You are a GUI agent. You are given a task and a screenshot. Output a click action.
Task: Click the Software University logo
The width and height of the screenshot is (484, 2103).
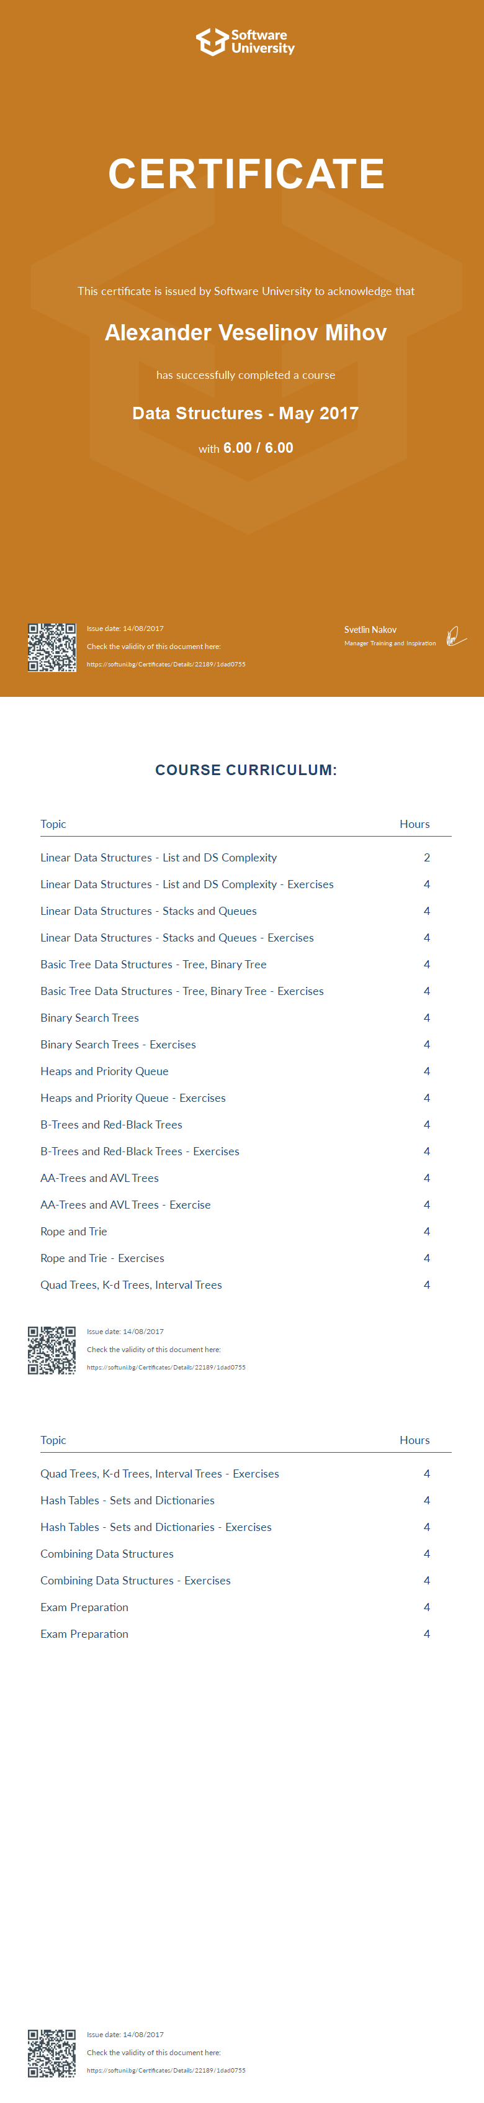pyautogui.click(x=245, y=42)
